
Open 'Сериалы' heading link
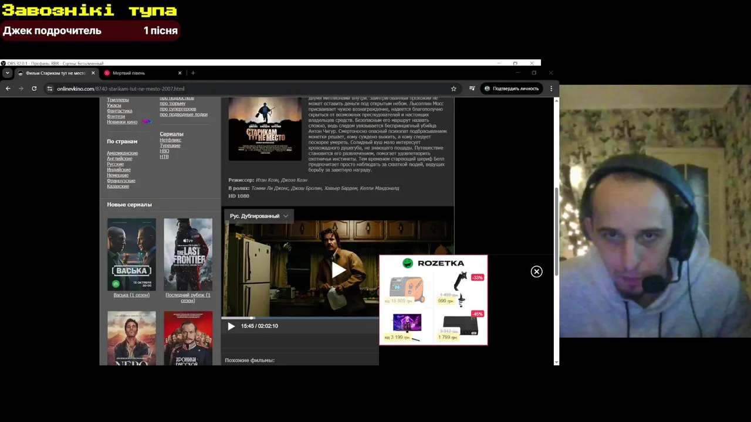pos(171,134)
